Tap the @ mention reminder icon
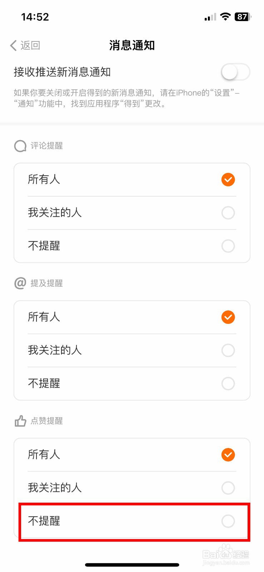The height and width of the screenshot is (572, 264). [x=20, y=283]
